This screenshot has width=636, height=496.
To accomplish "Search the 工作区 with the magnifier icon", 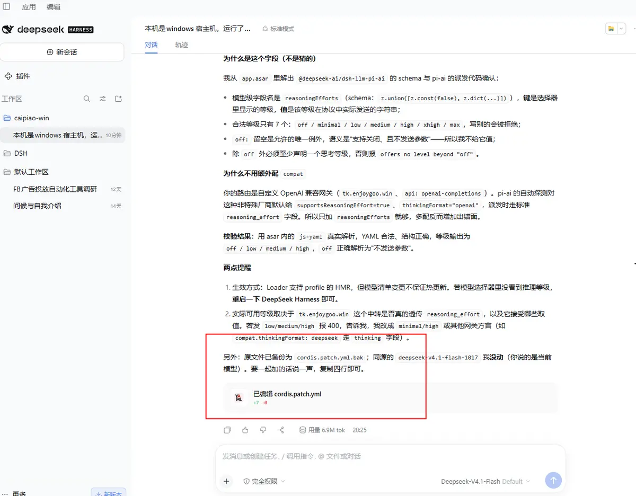I will 87,99.
